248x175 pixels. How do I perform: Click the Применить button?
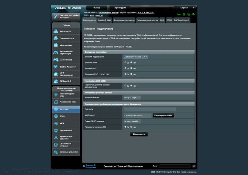(x=139, y=134)
